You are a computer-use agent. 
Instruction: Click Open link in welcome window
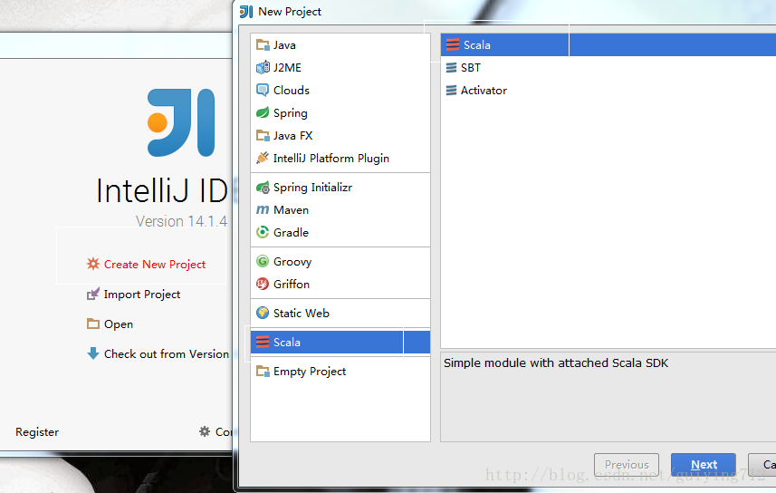(x=119, y=324)
